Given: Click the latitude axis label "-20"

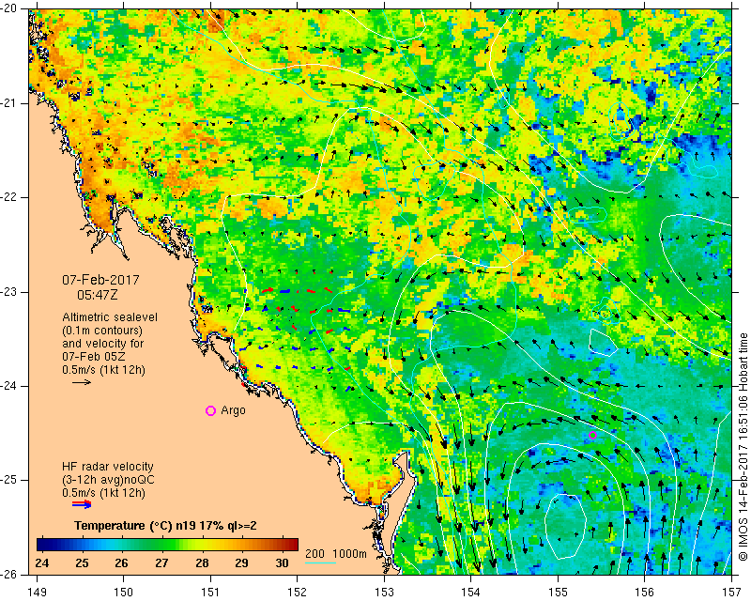Looking at the screenshot, I should [8, 8].
